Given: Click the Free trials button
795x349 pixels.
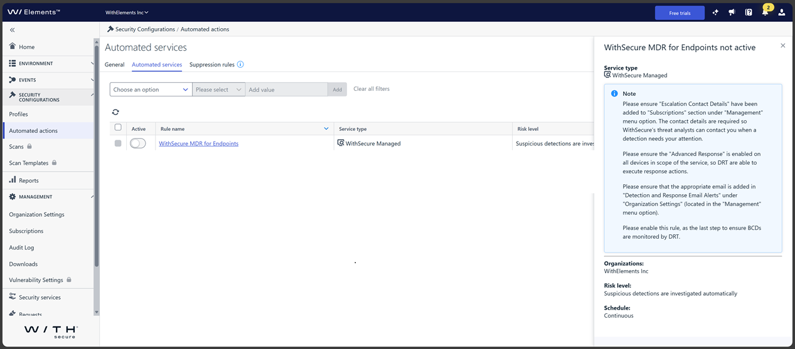Looking at the screenshot, I should pyautogui.click(x=680, y=13).
